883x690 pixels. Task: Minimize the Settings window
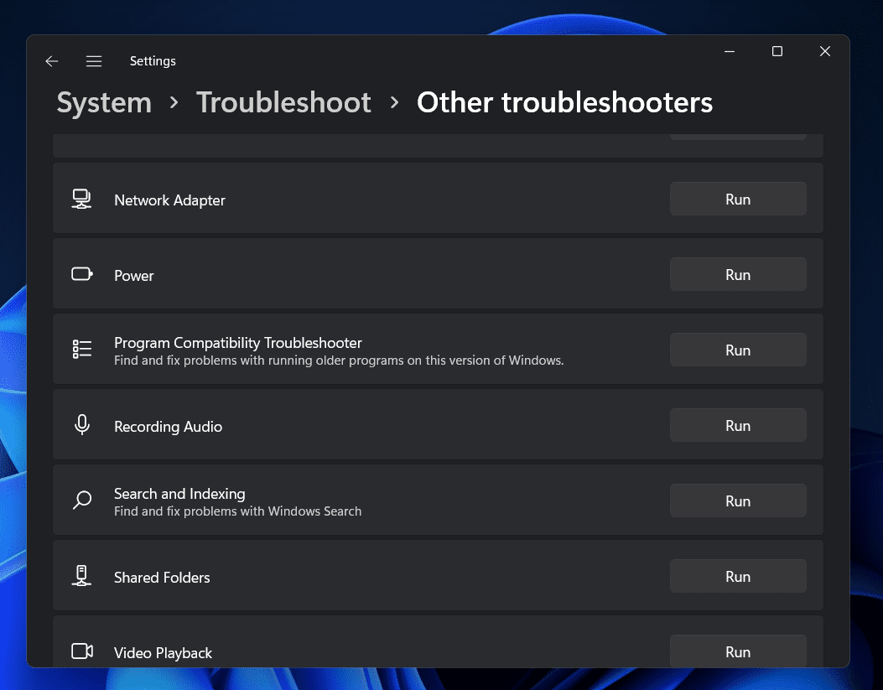(730, 51)
